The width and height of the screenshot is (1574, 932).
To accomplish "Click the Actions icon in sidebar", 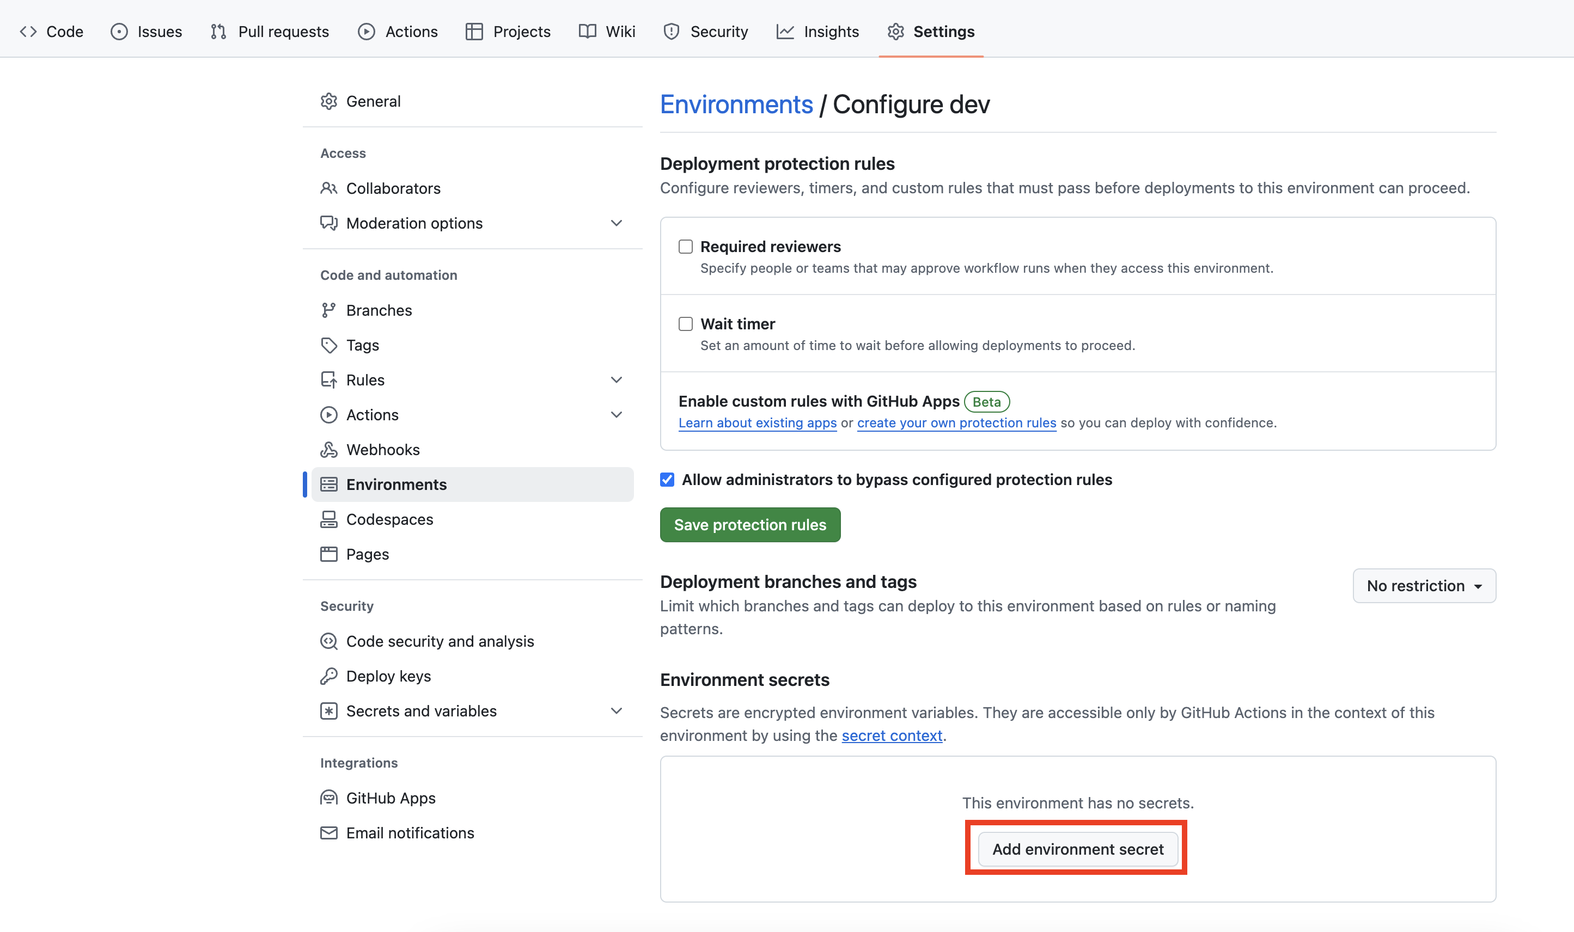I will click(328, 414).
